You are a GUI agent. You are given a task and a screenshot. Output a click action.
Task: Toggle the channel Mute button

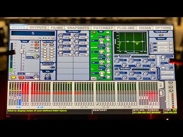(x=21, y=77)
